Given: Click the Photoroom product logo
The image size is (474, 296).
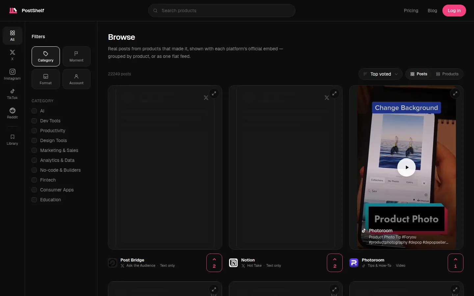Looking at the screenshot, I should (x=354, y=263).
